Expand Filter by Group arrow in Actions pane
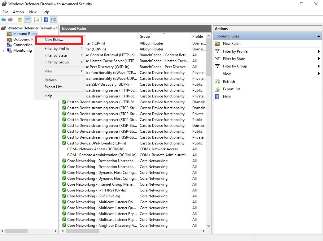Viewport: 323px width, 241px height. [319, 66]
